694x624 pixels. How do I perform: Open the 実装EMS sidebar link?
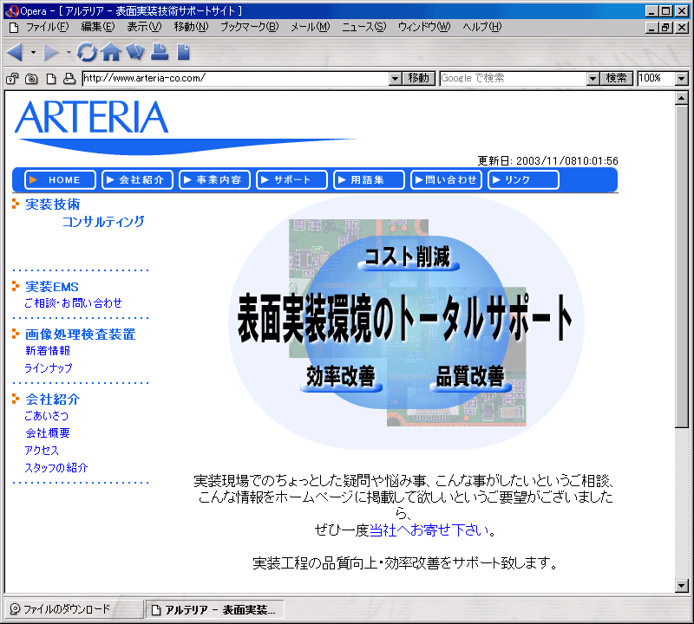point(52,287)
